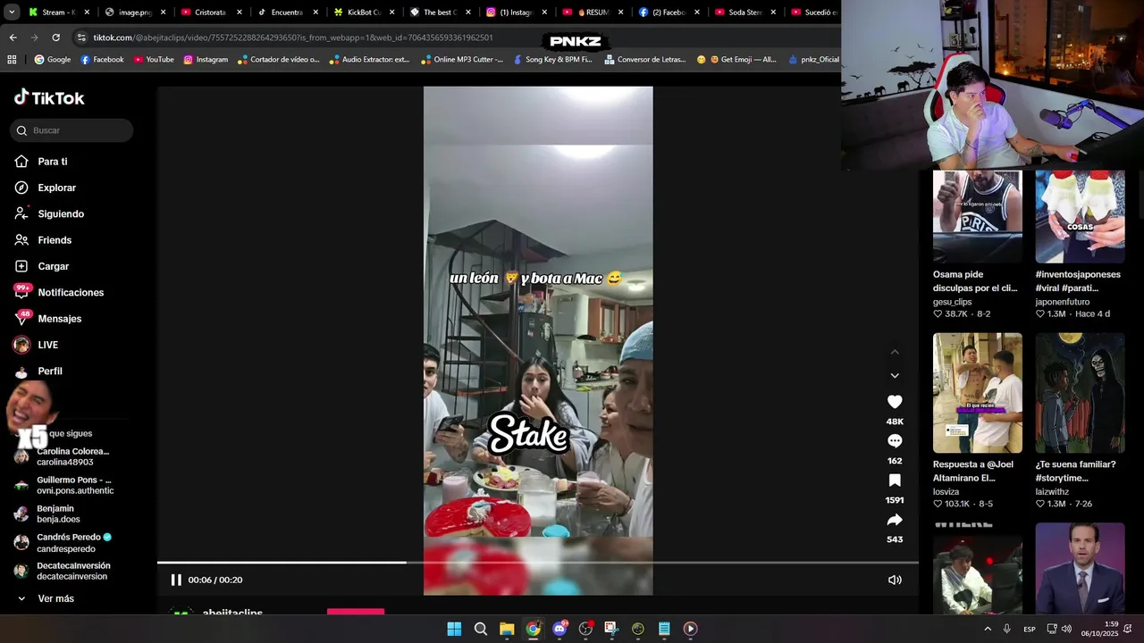This screenshot has width=1144, height=643.
Task: Switch to the Cristorata YouTube tab
Action: tap(209, 13)
